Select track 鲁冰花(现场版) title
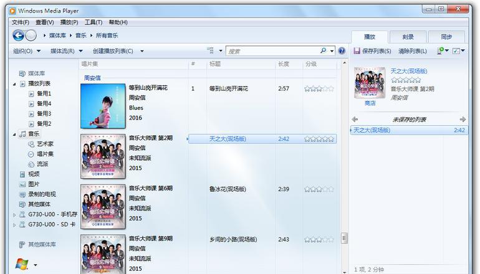This screenshot has height=274, width=480. [228, 189]
